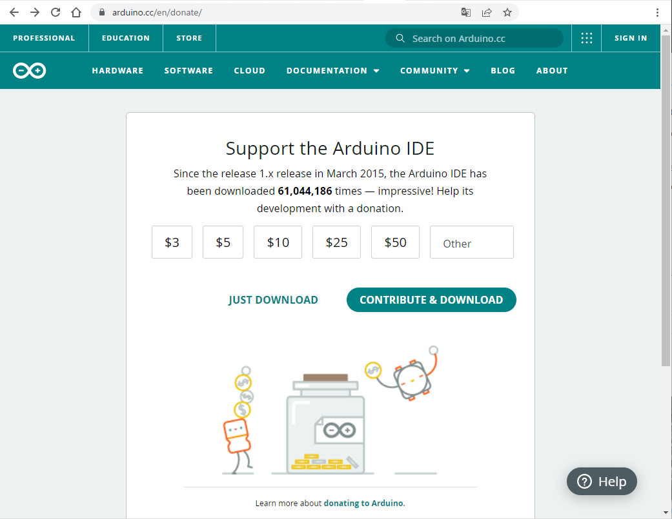
Task: Go to browser home icon
Action: [x=76, y=12]
